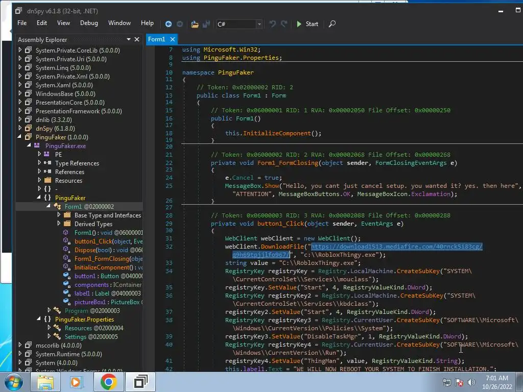Select the button1_Click method in tree
The width and height of the screenshot is (523, 392).
108,241
